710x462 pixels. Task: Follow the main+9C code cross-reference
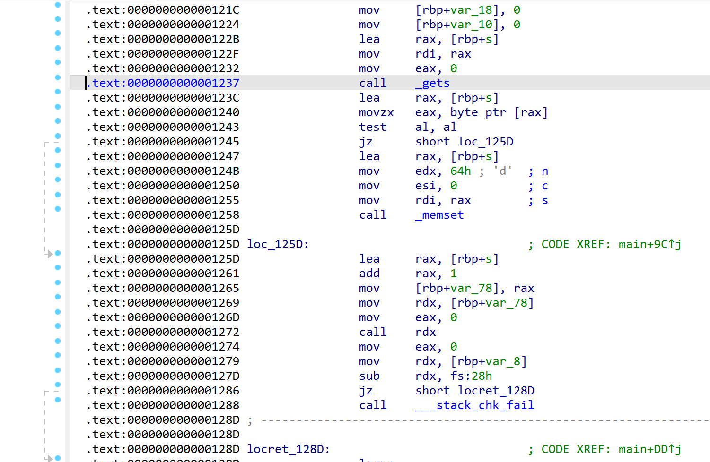(649, 244)
